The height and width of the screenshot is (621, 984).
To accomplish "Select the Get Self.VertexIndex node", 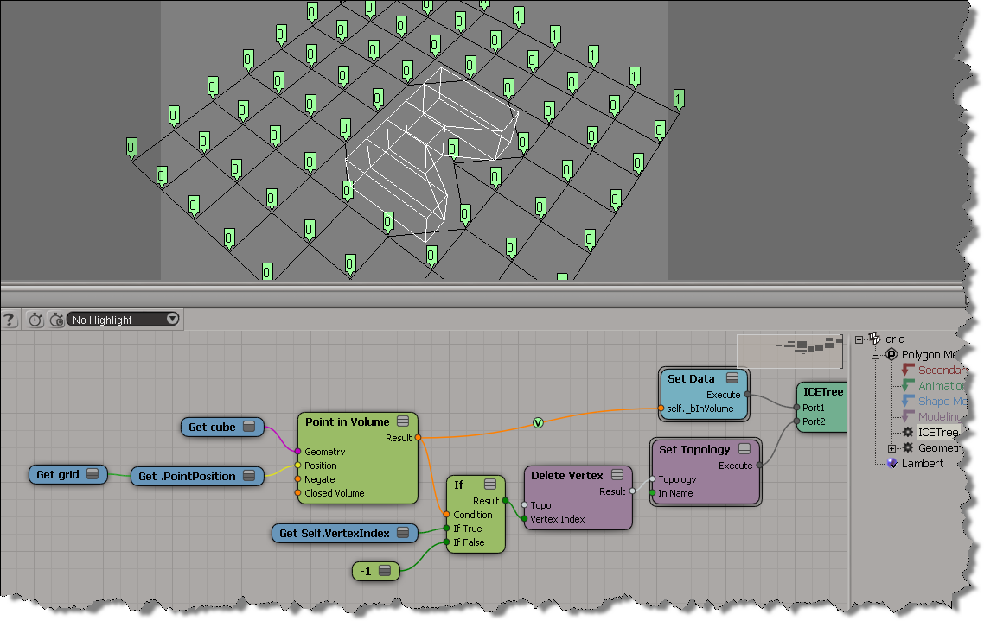I will click(x=335, y=534).
